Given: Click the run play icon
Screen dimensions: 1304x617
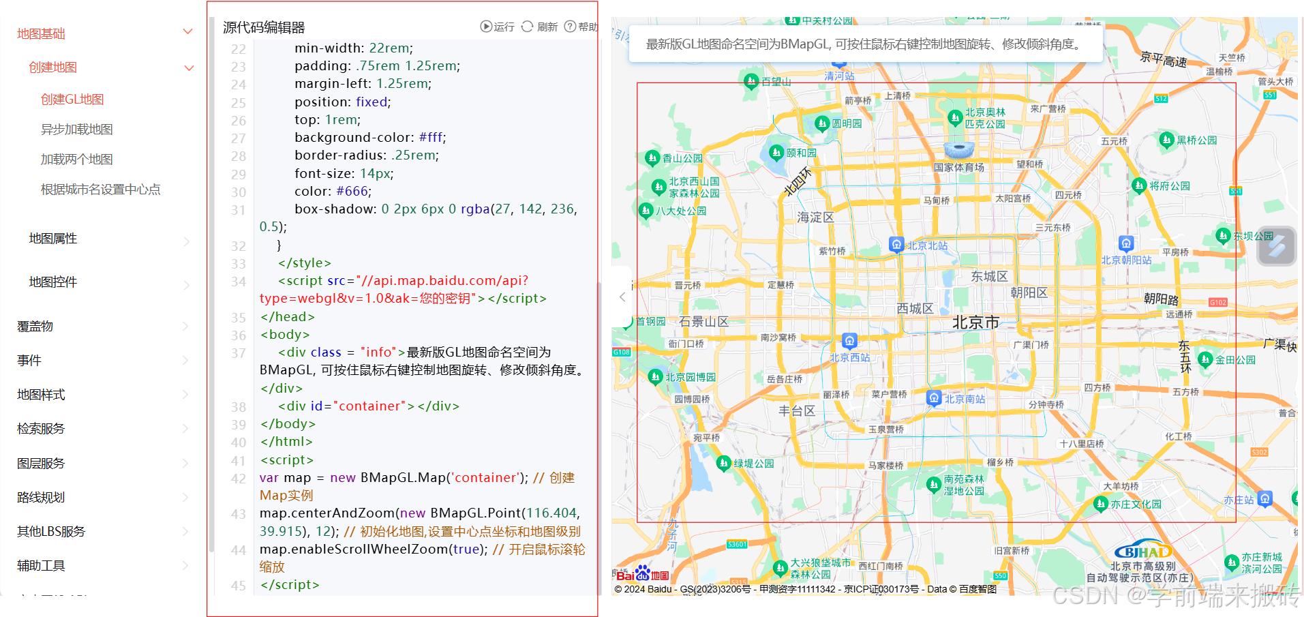Looking at the screenshot, I should 486,27.
